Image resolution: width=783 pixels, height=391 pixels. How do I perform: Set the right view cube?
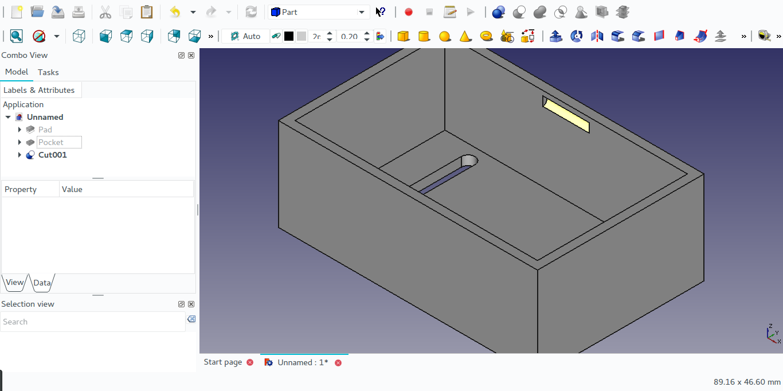click(x=147, y=36)
